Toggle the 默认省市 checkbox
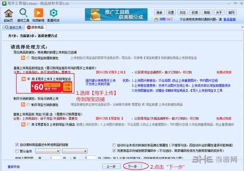 tap(17, 151)
